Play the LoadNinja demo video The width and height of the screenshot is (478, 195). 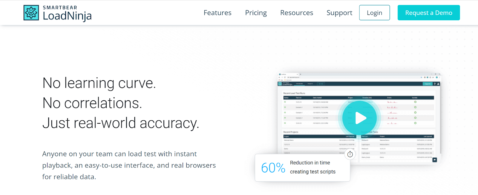[x=359, y=118]
